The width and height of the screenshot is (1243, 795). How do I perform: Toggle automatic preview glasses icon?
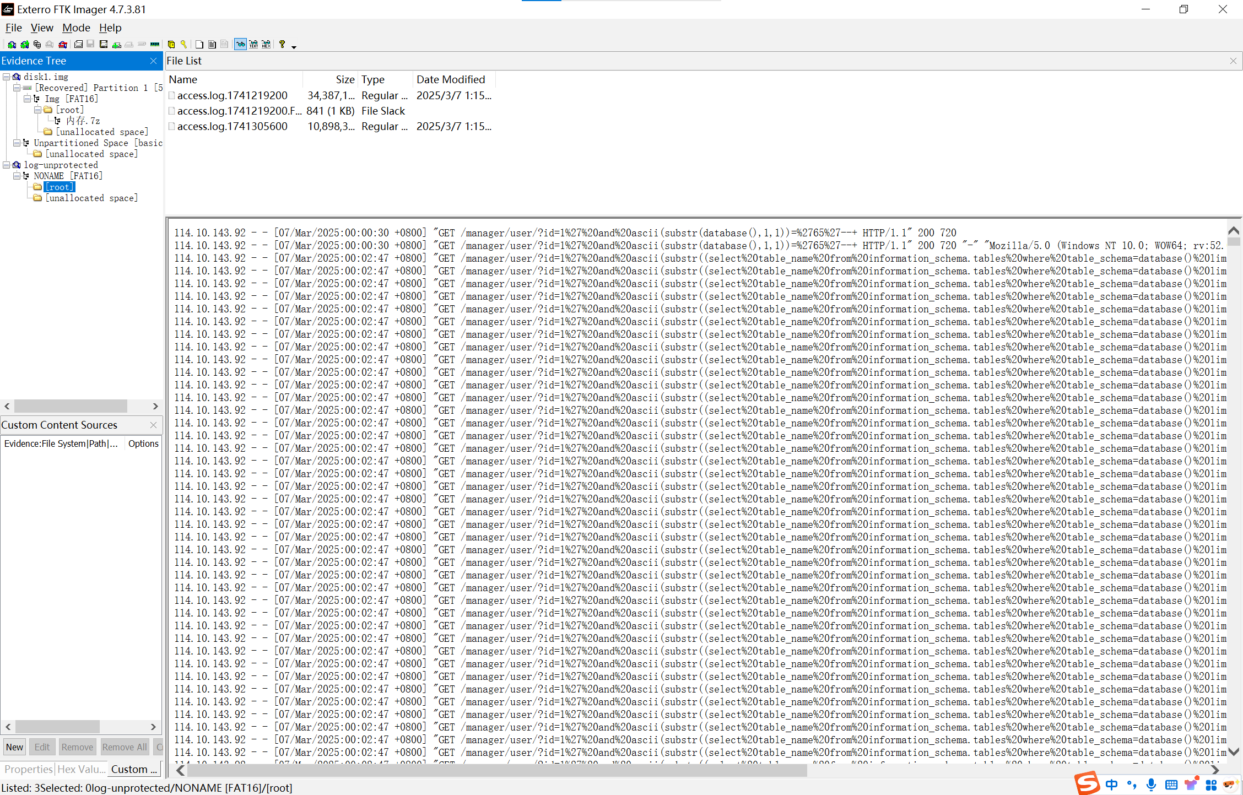click(240, 45)
